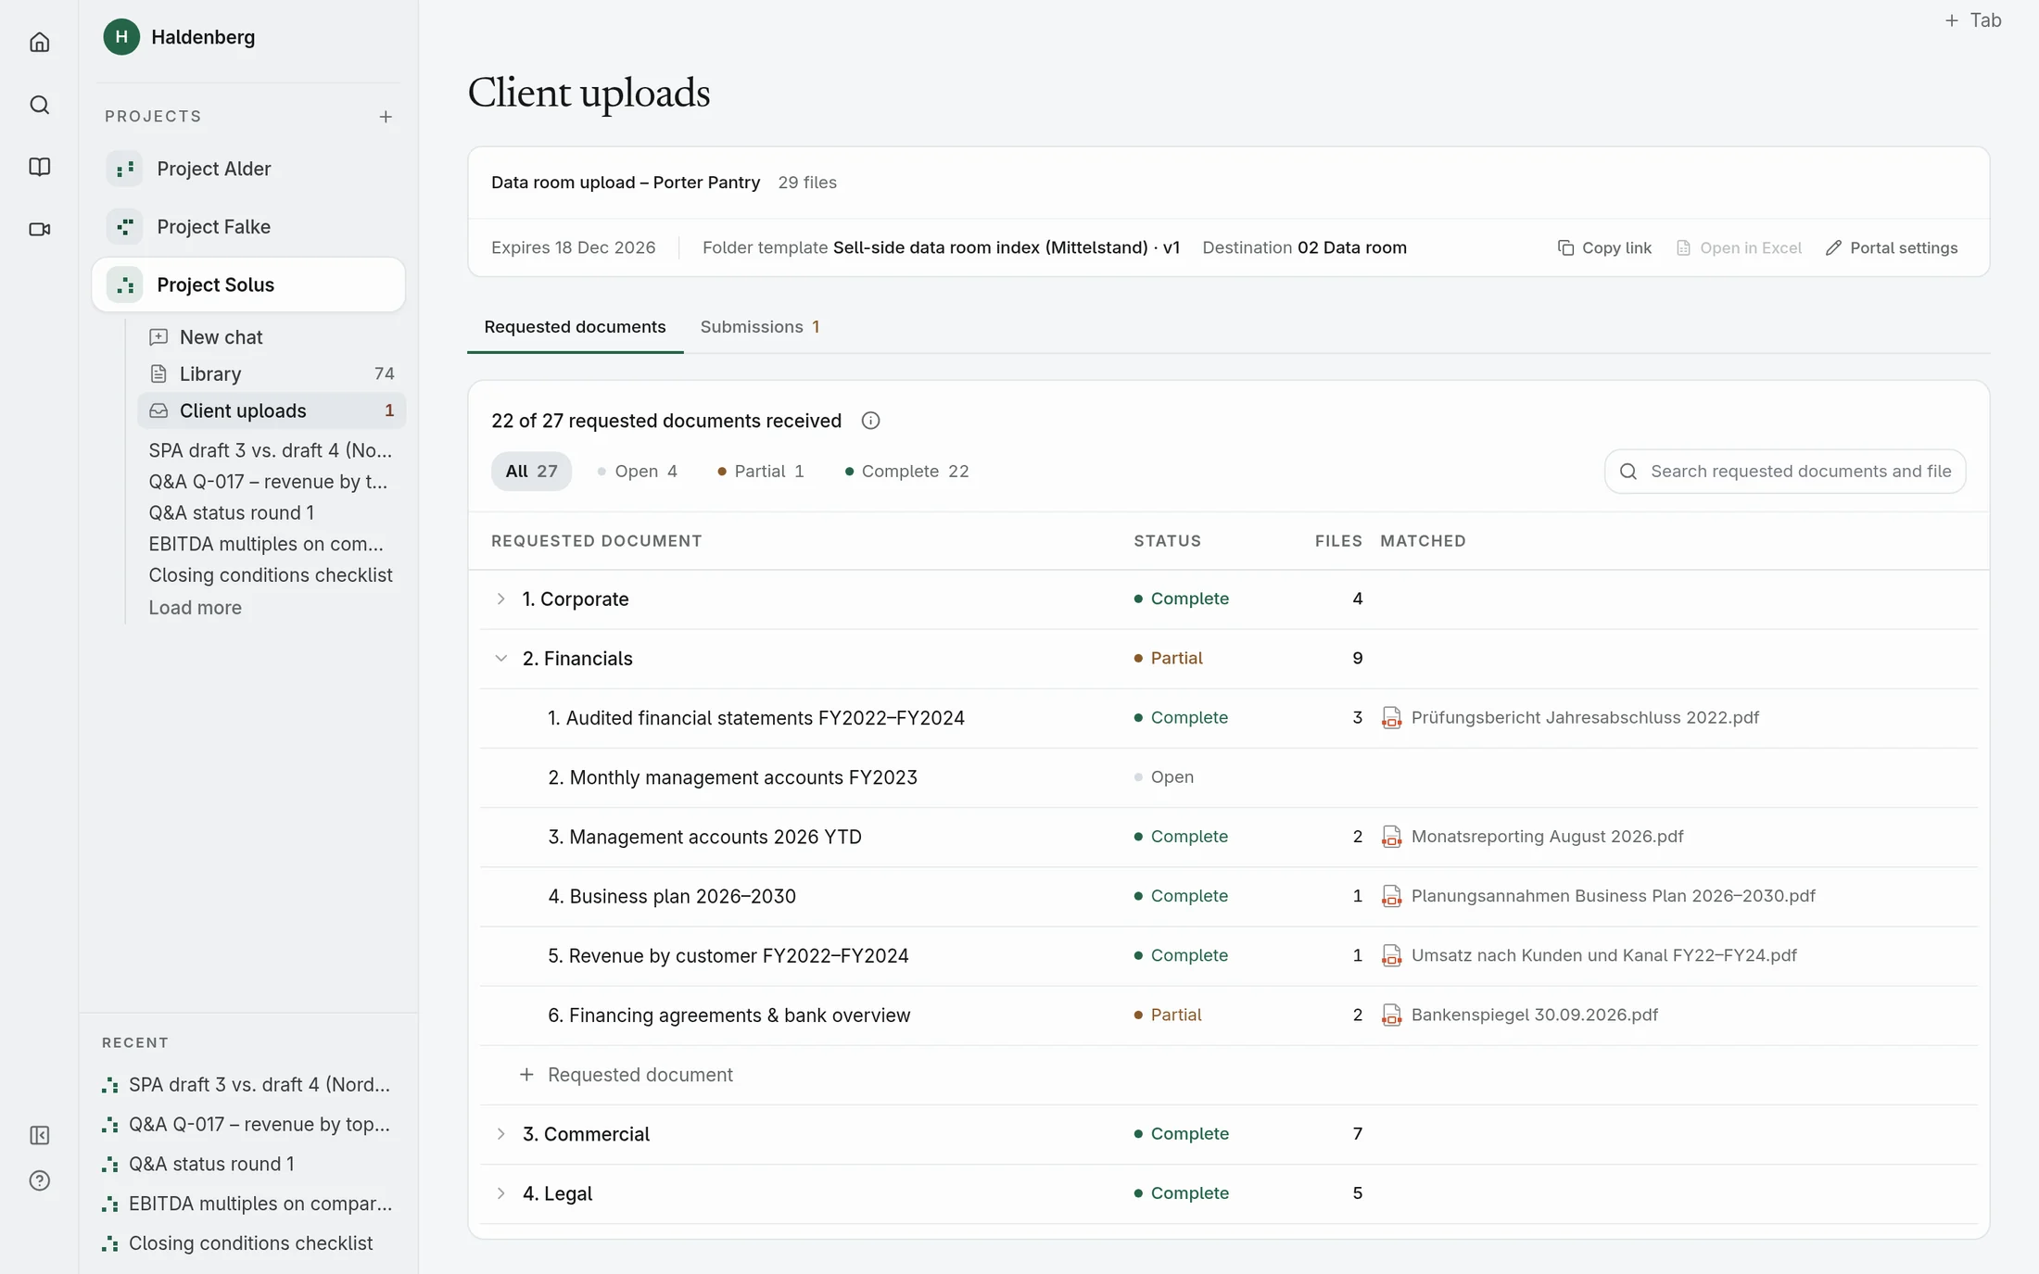Click the Haldenberg workspace avatar
The width and height of the screenshot is (2039, 1274).
tap(121, 37)
